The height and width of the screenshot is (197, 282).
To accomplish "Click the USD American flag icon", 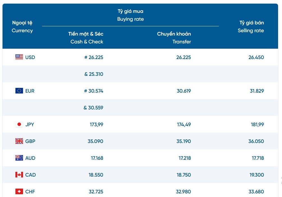I will [19, 57].
